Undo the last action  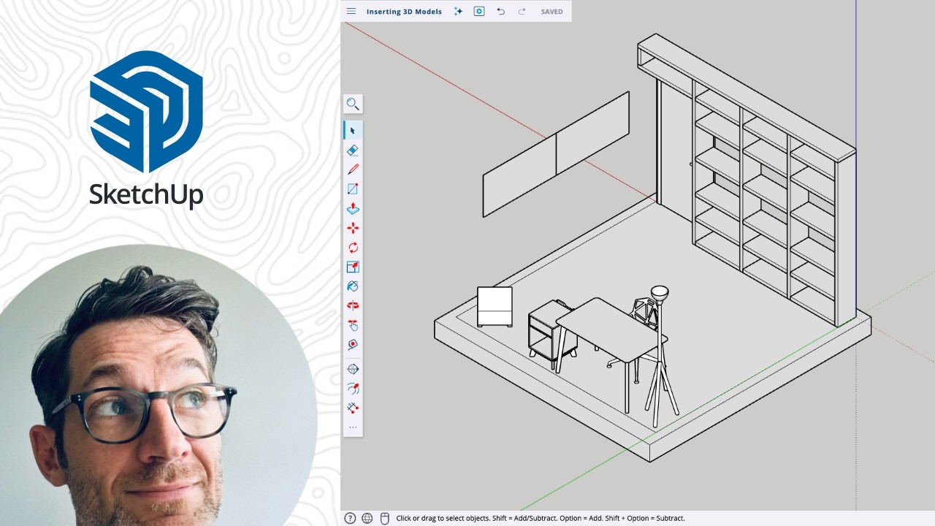point(500,11)
